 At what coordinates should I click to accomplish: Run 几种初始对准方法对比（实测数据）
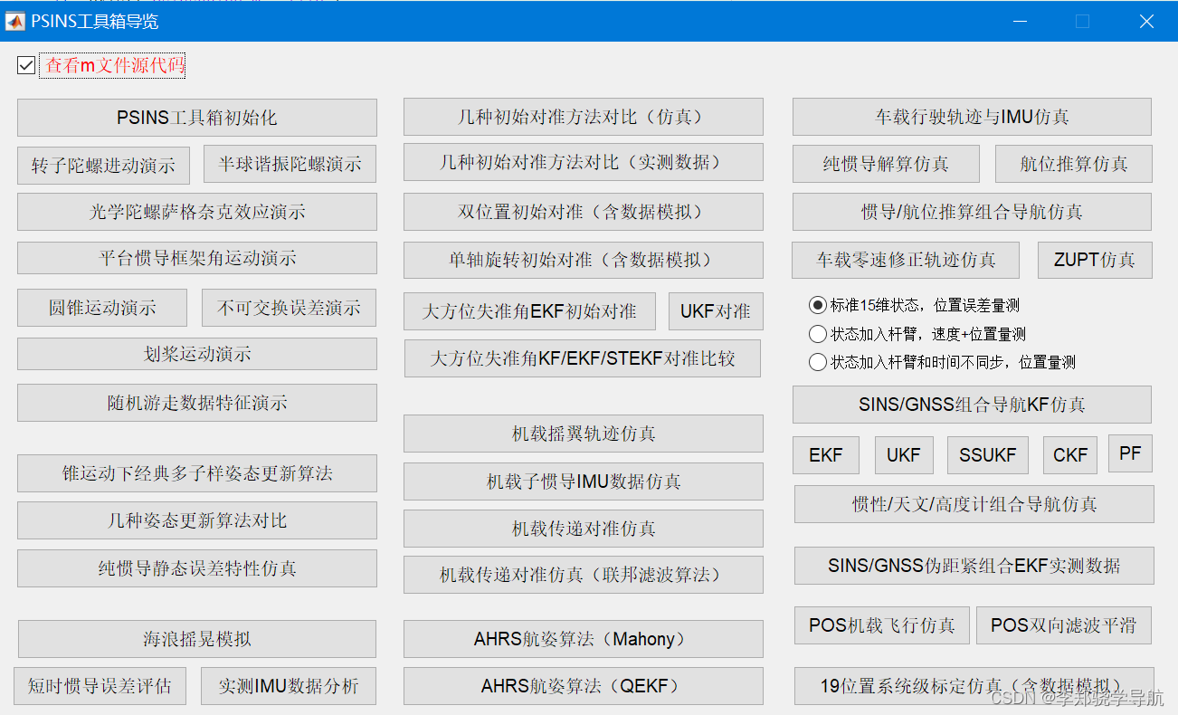[x=584, y=162]
